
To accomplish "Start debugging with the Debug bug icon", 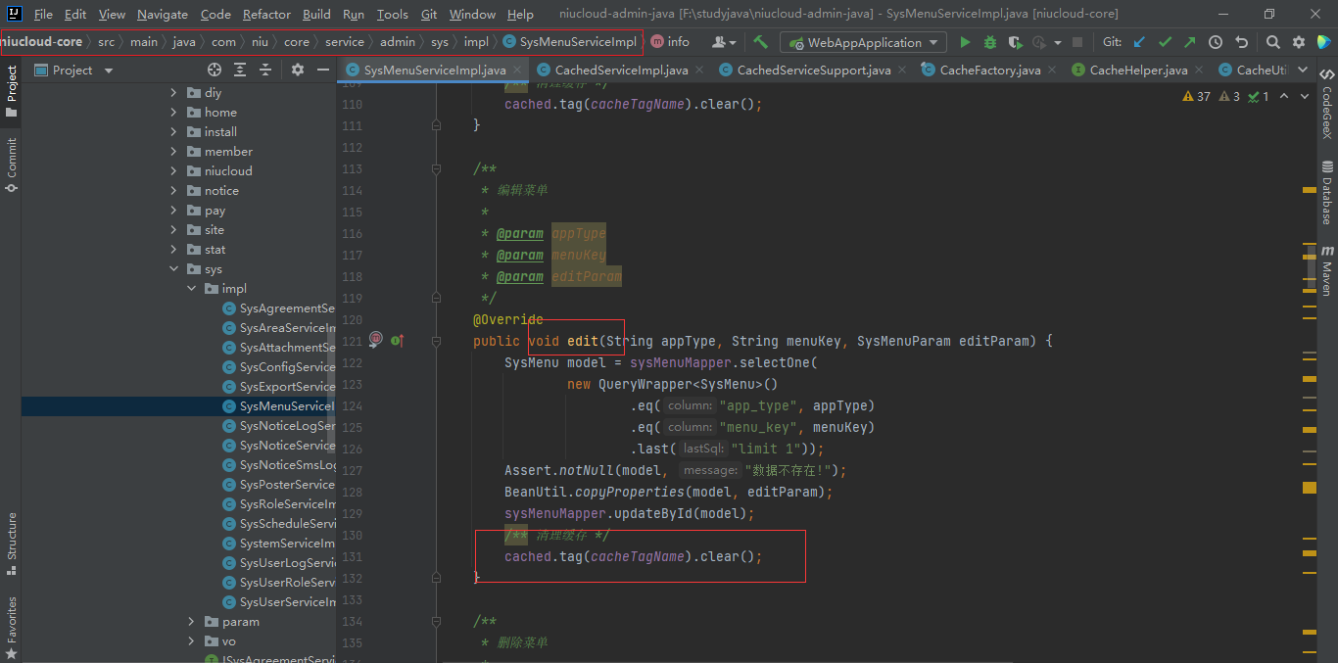I will pos(989,42).
